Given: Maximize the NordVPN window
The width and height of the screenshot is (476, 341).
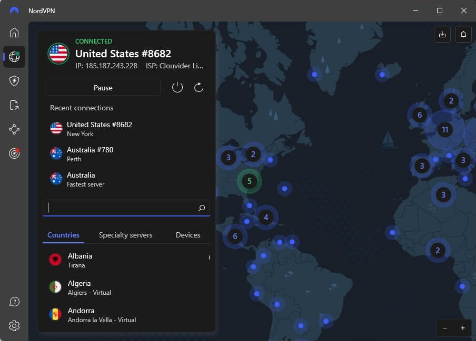Looking at the screenshot, I should [x=440, y=11].
